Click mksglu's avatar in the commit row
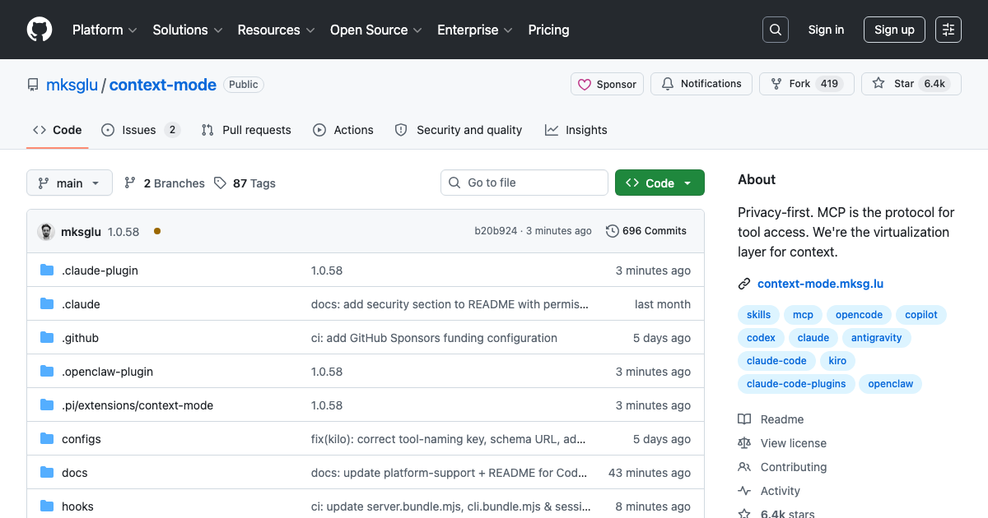 [x=46, y=231]
